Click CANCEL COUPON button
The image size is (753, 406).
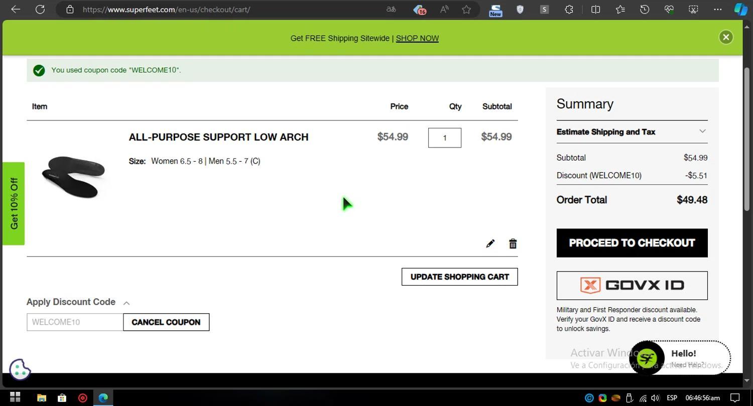[x=166, y=322]
